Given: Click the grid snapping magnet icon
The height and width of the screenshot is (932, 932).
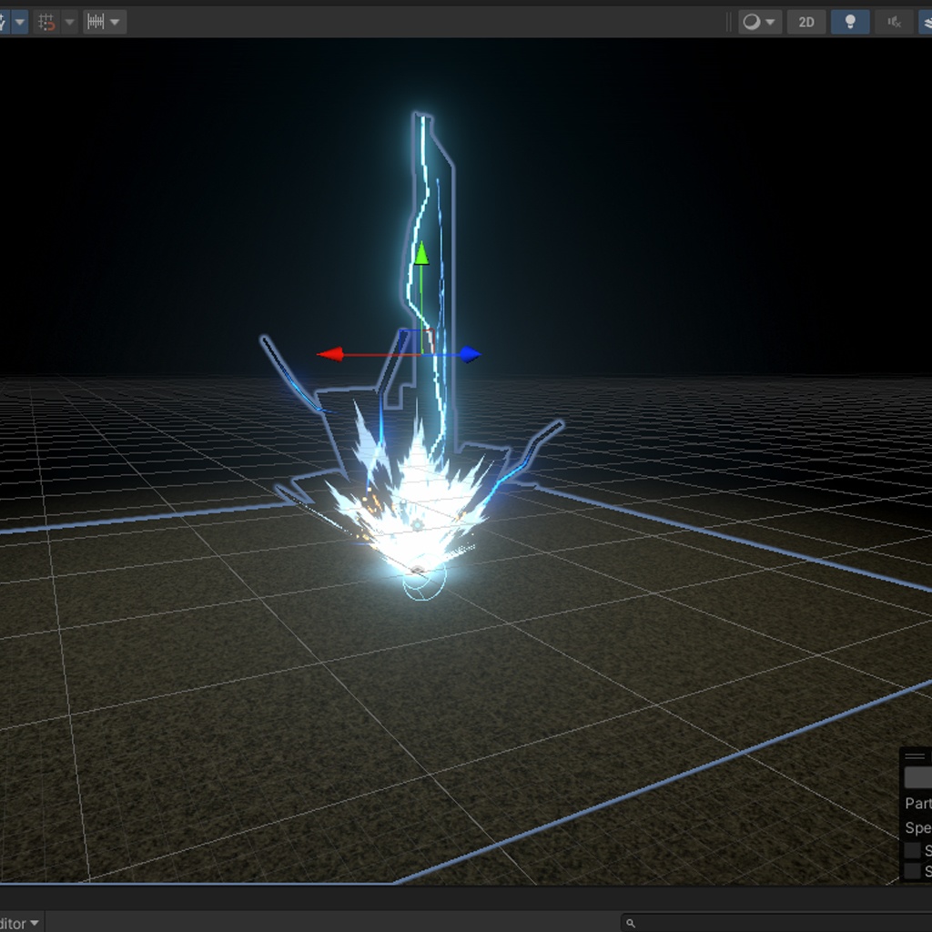Looking at the screenshot, I should [46, 22].
